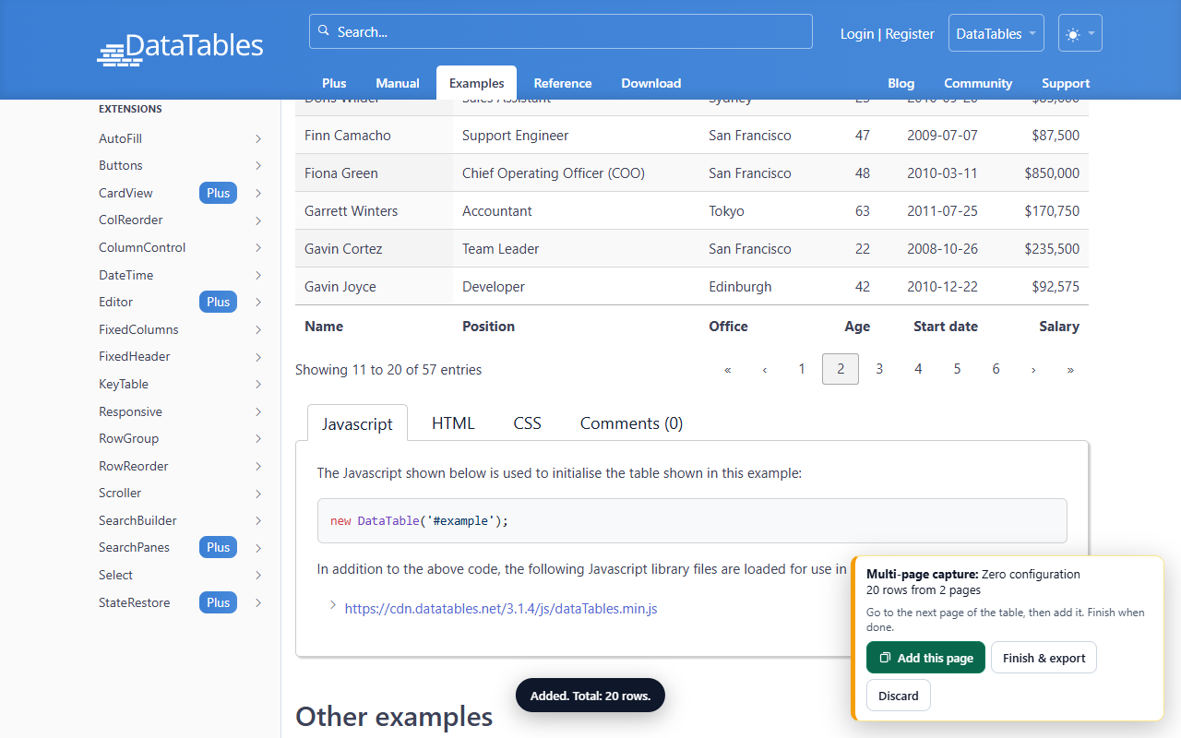Go to pagination page 6
Screen dimensions: 1181x738
[x=996, y=369]
